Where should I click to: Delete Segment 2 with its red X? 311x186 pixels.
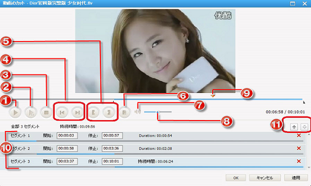point(298,148)
